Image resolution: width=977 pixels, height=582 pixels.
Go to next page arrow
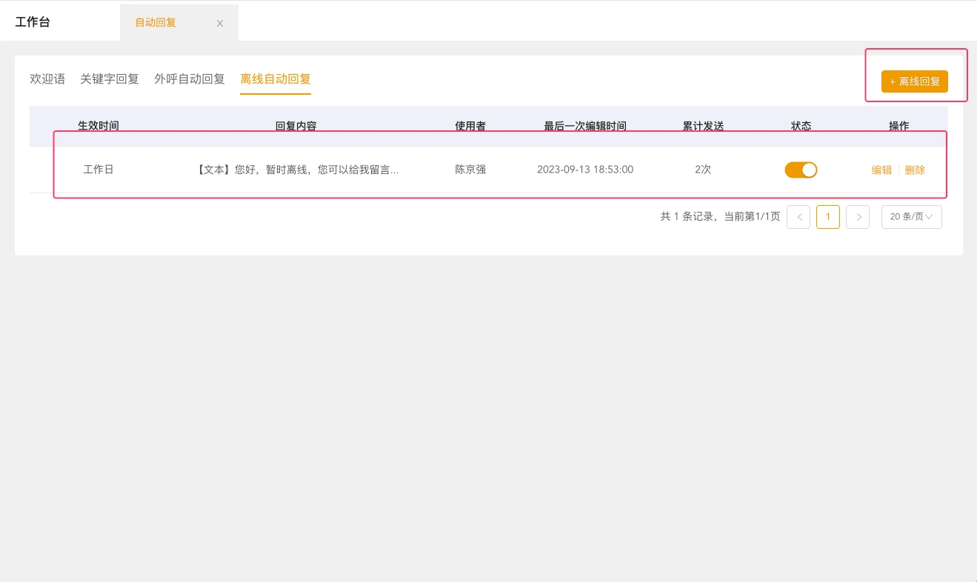click(x=858, y=217)
